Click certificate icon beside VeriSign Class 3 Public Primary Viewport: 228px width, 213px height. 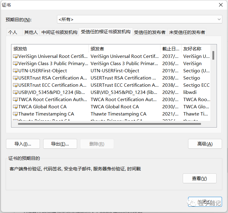tap(15, 64)
